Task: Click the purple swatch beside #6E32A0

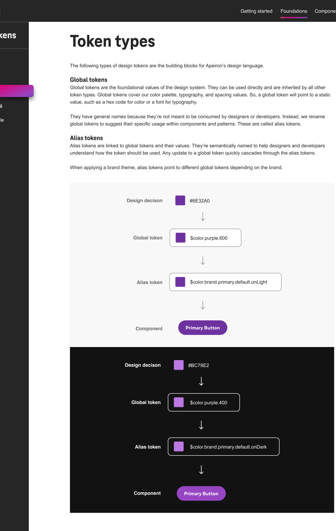Action: (180, 200)
